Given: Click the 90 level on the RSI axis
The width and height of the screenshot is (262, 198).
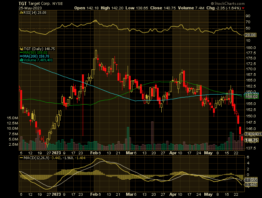Looking at the screenshot, I should pyautogui.click(x=248, y=16).
